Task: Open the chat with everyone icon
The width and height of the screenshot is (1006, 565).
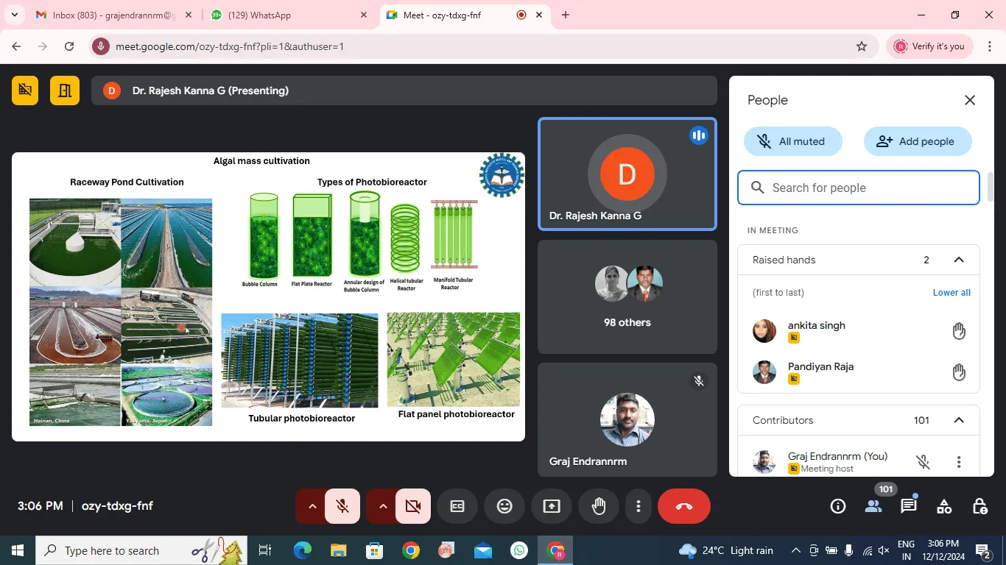Action: click(909, 506)
